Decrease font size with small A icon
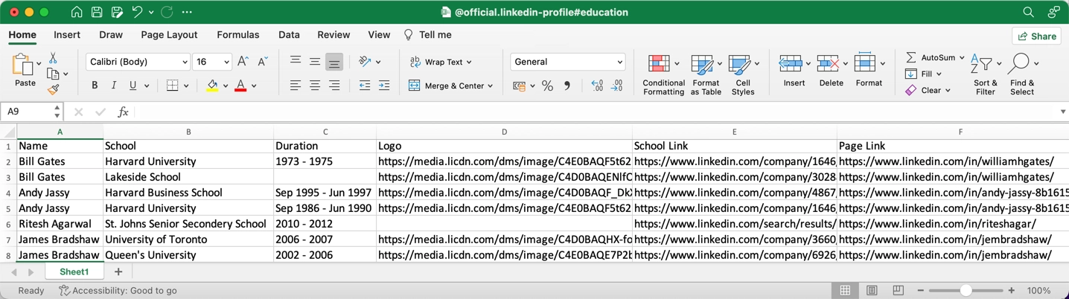Screen dimensions: 1069x299 (262, 62)
